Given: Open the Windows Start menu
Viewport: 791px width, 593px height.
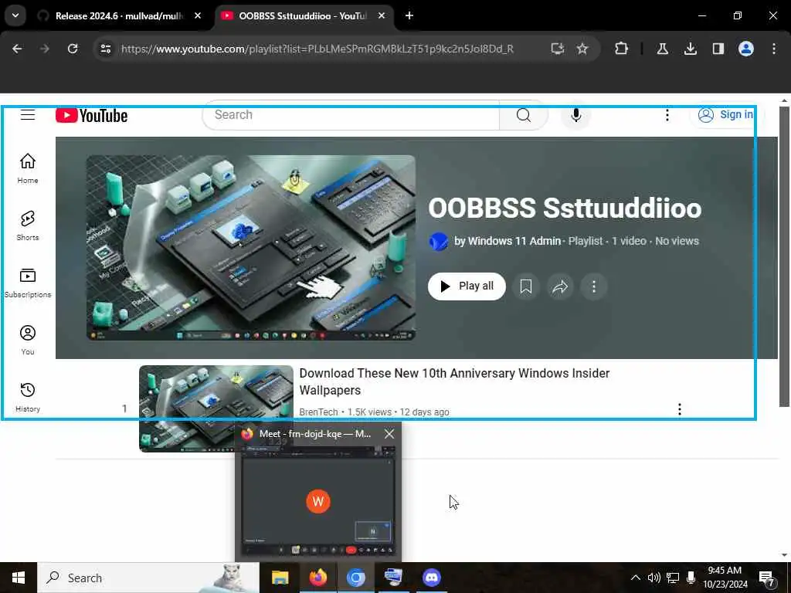Looking at the screenshot, I should pyautogui.click(x=19, y=578).
